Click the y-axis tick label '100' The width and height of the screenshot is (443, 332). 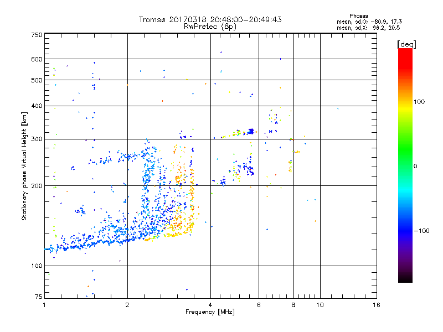pyautogui.click(x=37, y=266)
